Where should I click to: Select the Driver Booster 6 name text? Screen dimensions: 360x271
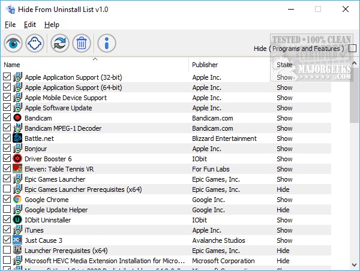pos(48,159)
